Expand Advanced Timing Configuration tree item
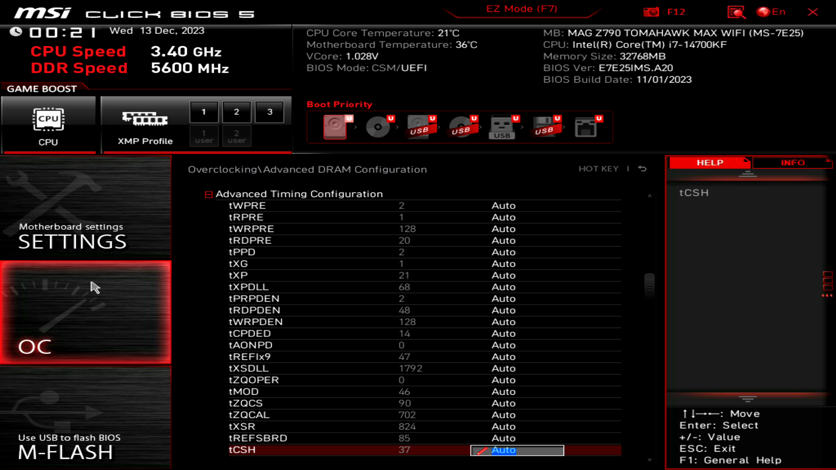Viewport: 836px width, 470px height. click(x=209, y=194)
